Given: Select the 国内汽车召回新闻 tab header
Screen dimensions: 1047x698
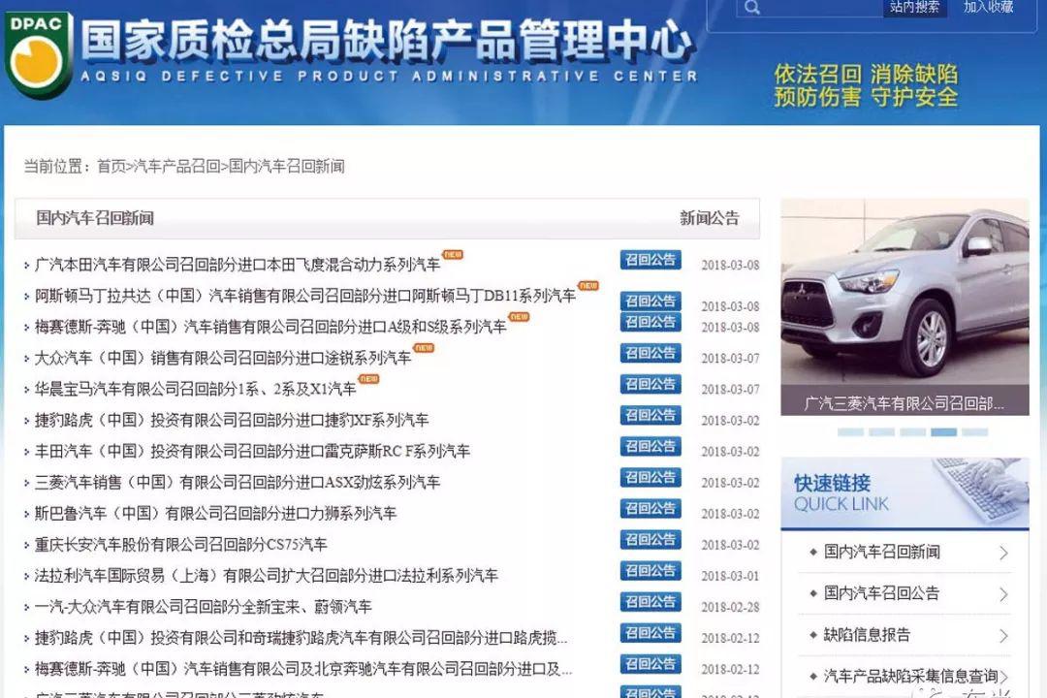Looking at the screenshot, I should [95, 218].
